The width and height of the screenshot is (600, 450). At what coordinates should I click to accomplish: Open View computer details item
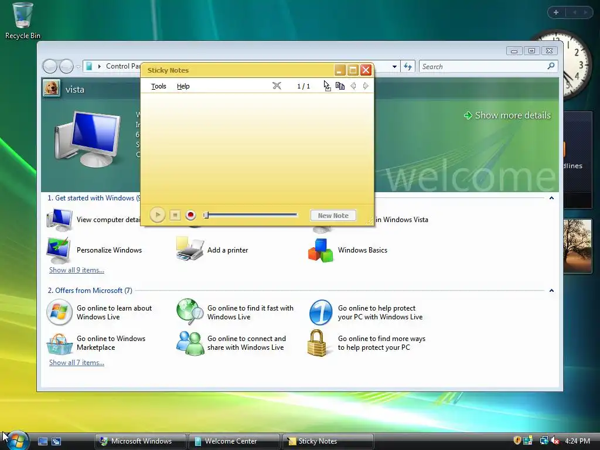tap(93, 220)
